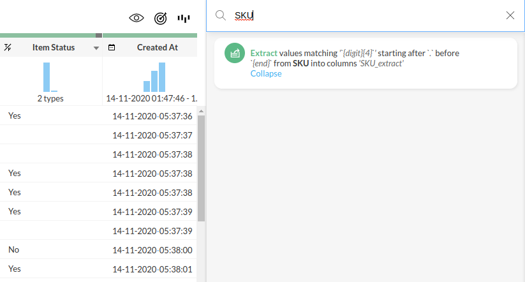This screenshot has width=525, height=282.
Task: Click Item Status data type icon
Action: [8, 48]
